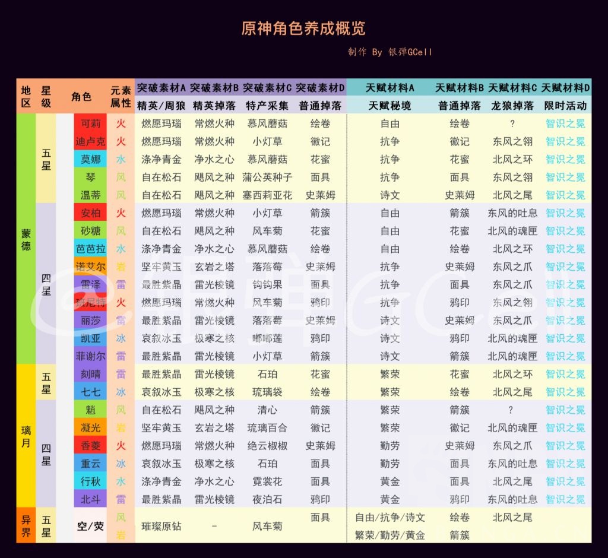Click the 天赋材料B column header
The height and width of the screenshot is (558, 608).
460,88
